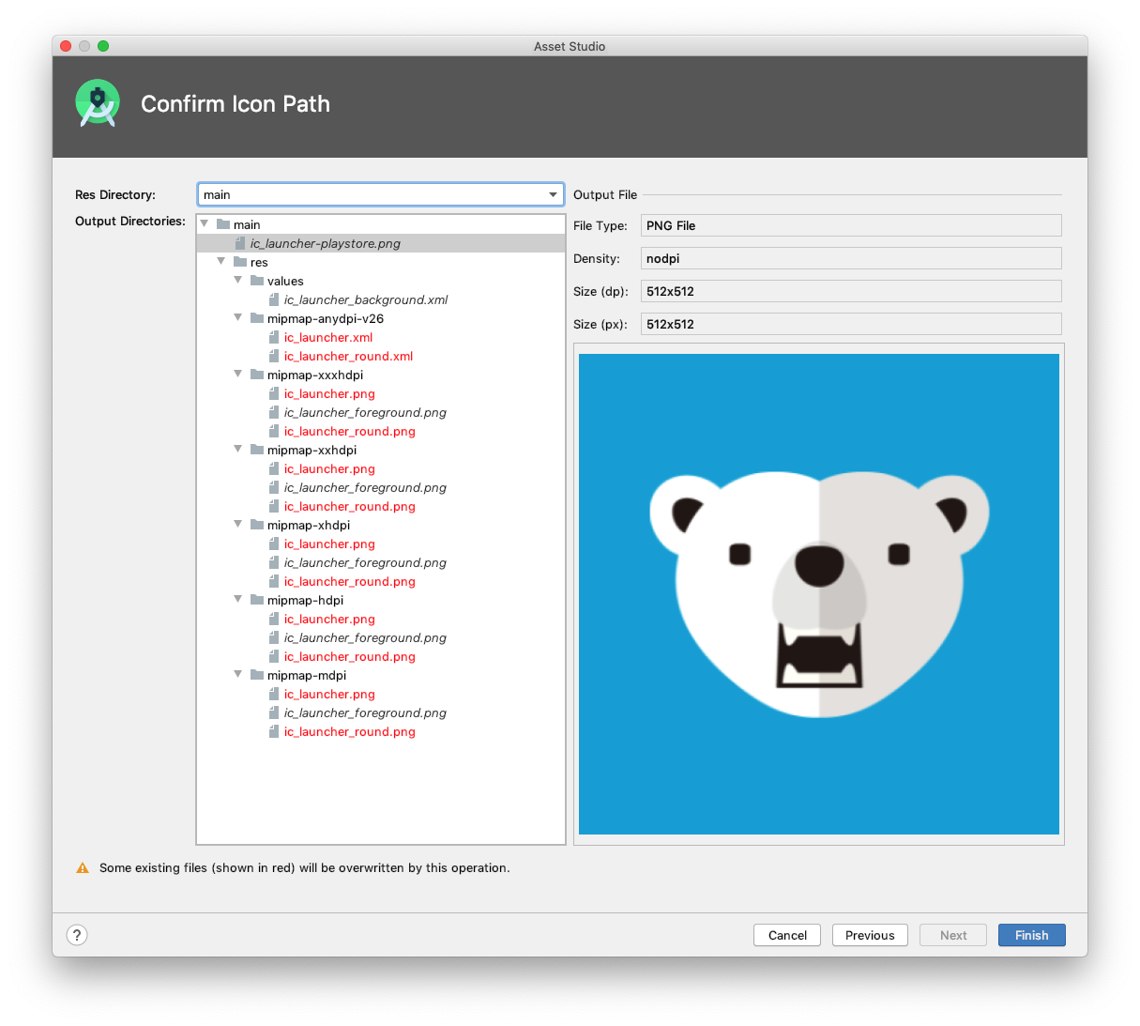Collapse the main tree node
The image size is (1140, 1026).
[204, 223]
